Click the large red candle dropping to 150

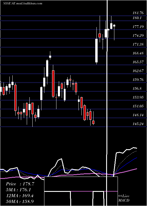tap(16, 98)
